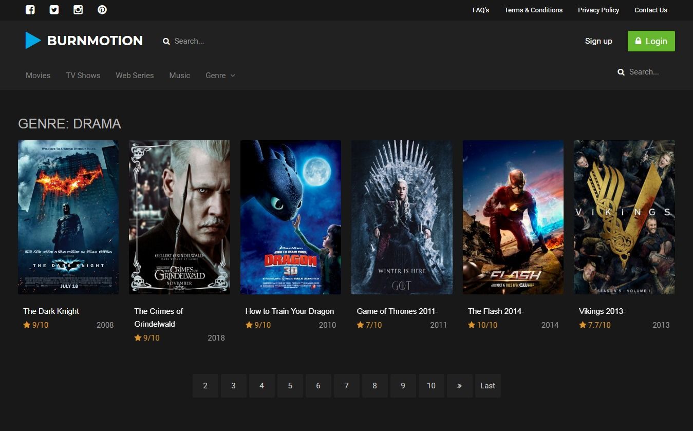Jump to the Last page

(x=488, y=386)
